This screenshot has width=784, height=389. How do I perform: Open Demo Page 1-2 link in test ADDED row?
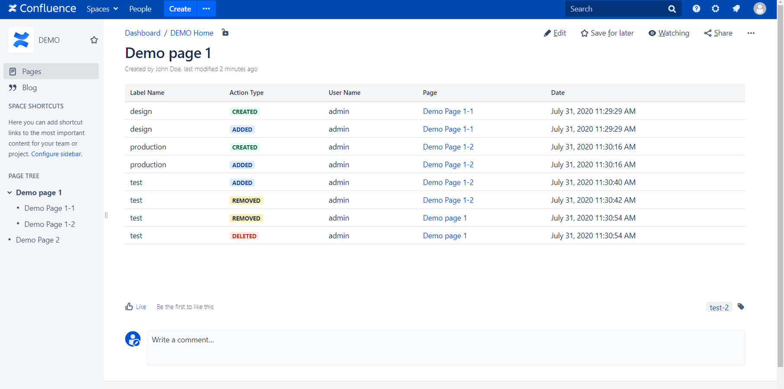point(448,182)
